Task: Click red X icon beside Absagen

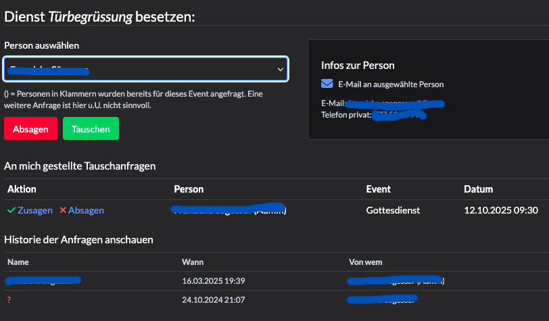Action: tap(63, 210)
